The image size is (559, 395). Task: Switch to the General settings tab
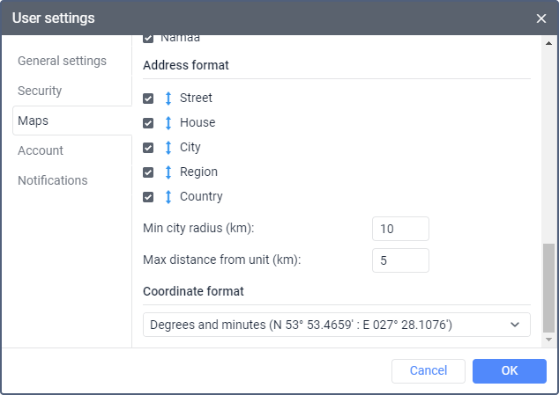pyautogui.click(x=63, y=61)
